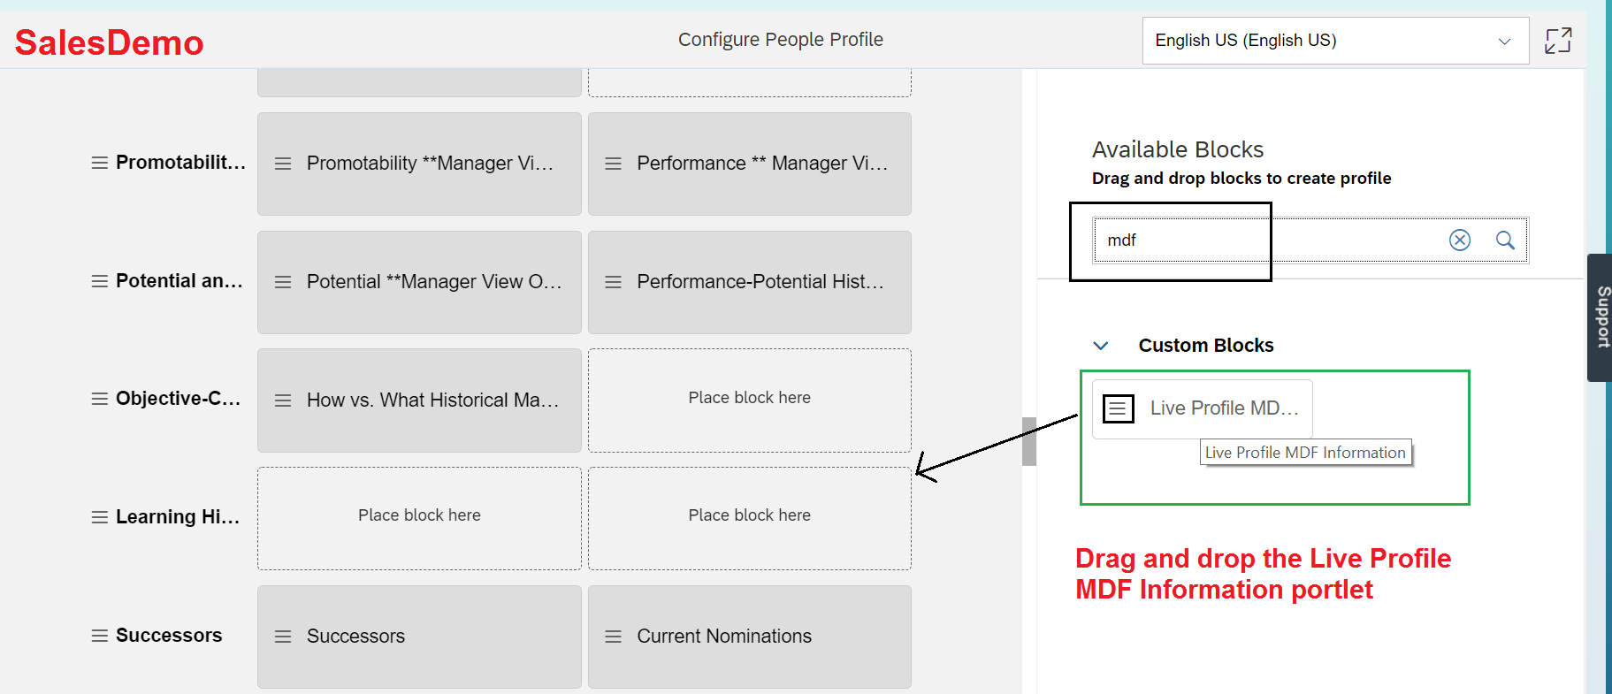This screenshot has width=1612, height=694.
Task: Click the Objective-C… section title
Action: (178, 399)
